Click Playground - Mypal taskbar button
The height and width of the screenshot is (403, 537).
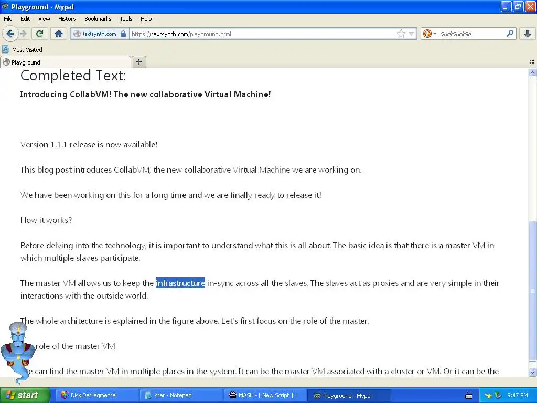348,395
